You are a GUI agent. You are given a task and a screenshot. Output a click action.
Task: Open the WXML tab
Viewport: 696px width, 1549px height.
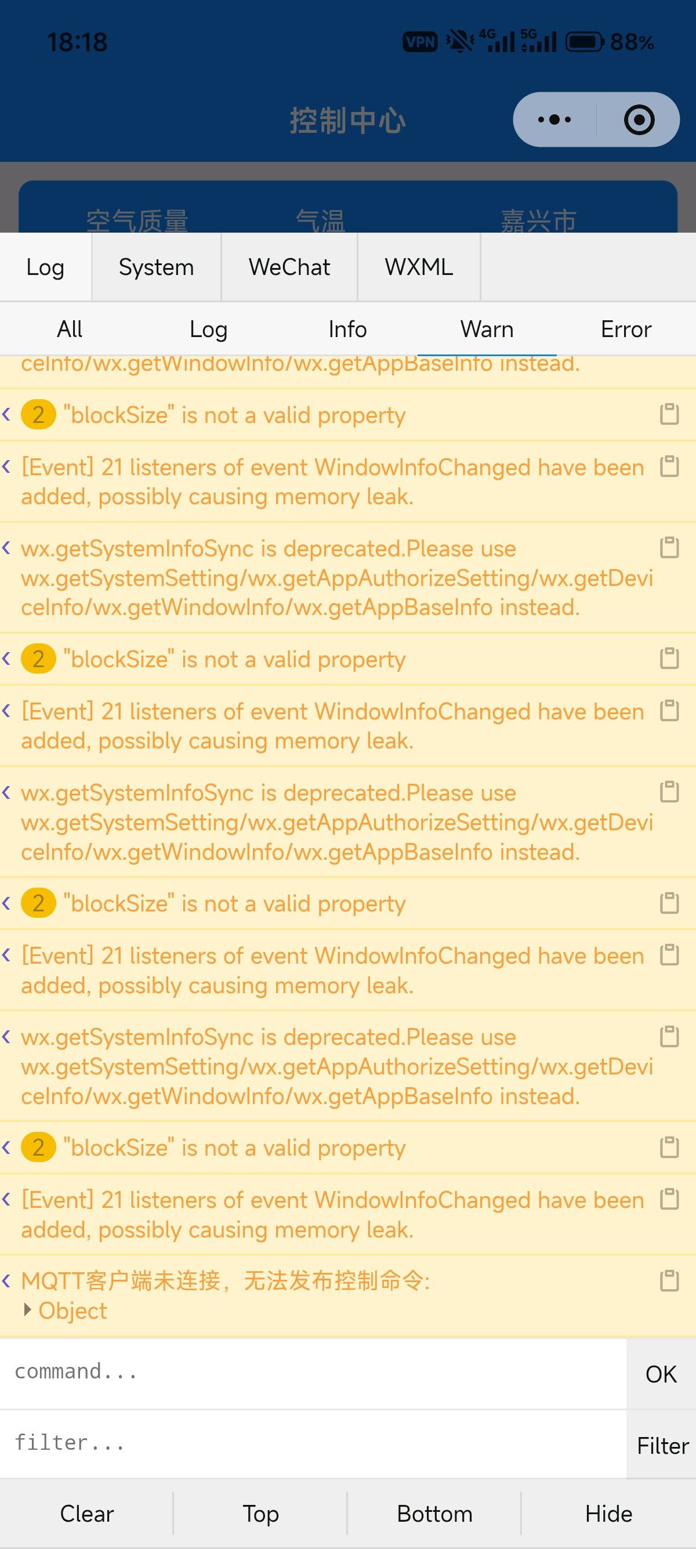coord(419,267)
